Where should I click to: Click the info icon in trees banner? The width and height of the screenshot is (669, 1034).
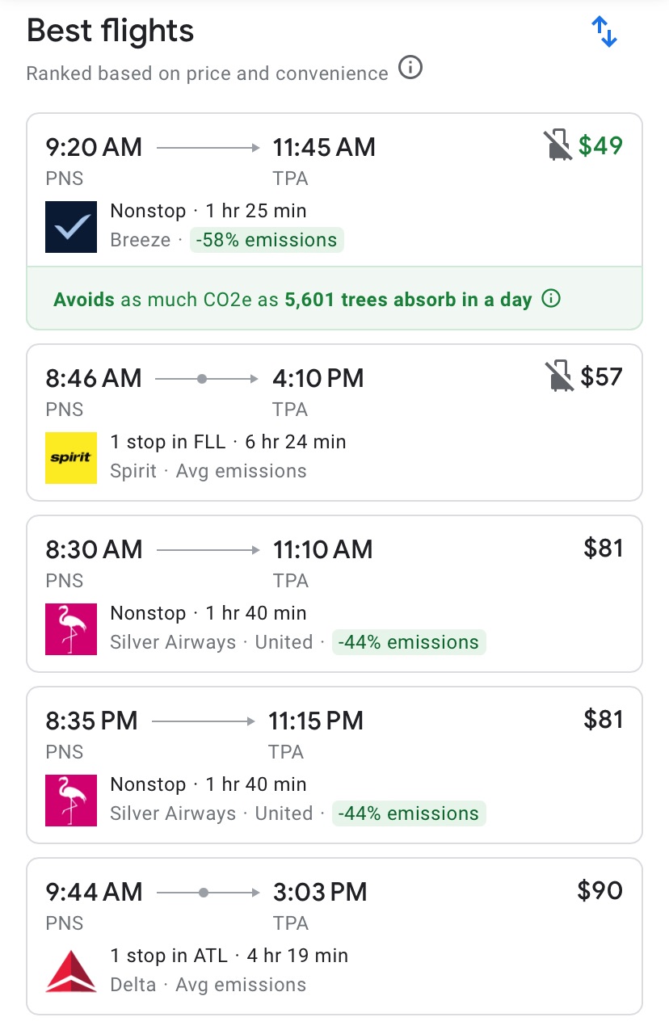(x=551, y=300)
